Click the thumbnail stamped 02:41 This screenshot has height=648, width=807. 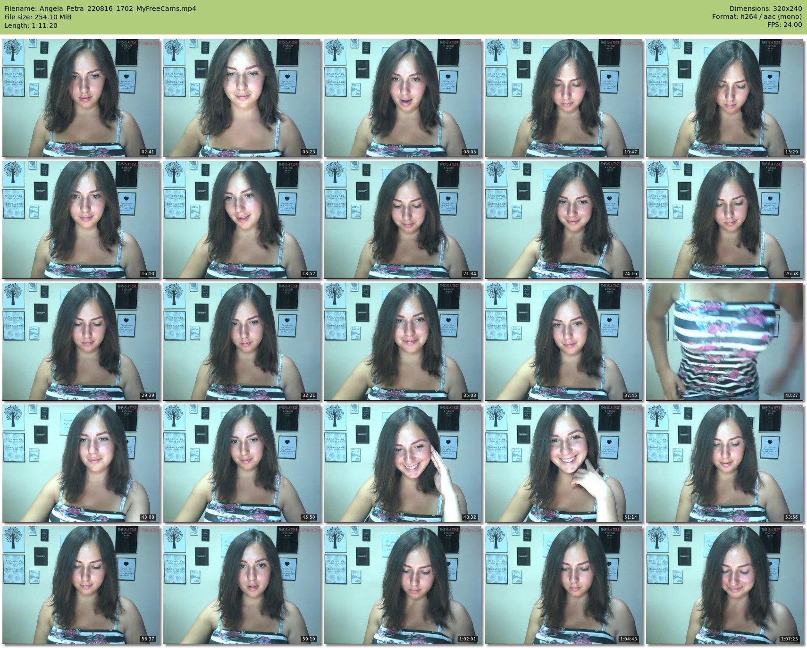(81, 98)
